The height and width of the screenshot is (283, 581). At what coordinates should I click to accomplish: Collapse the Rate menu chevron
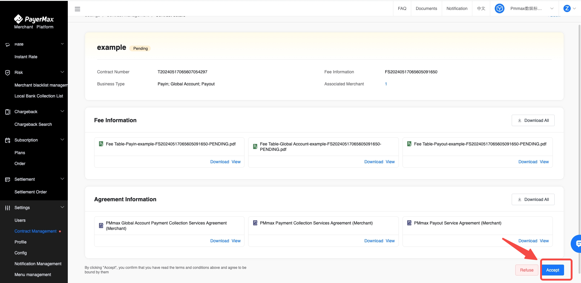pyautogui.click(x=62, y=44)
